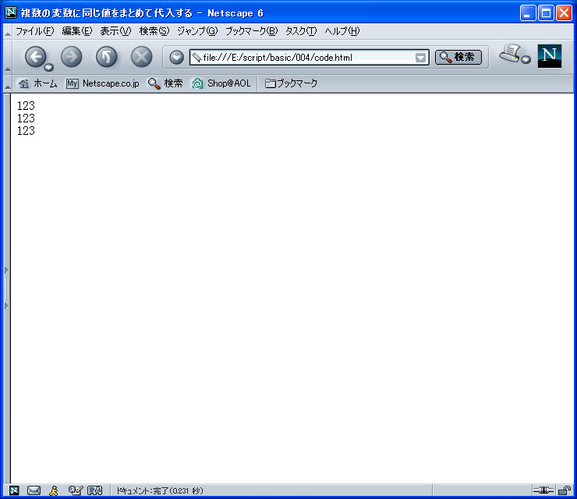Close the Netscape 6 window

click(564, 13)
